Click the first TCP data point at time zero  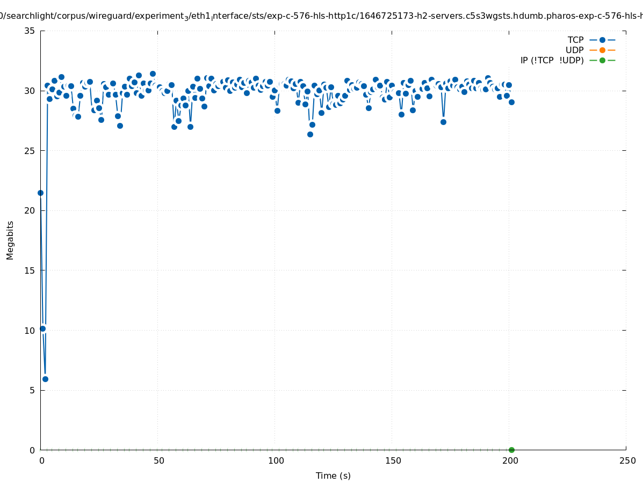[x=40, y=193]
